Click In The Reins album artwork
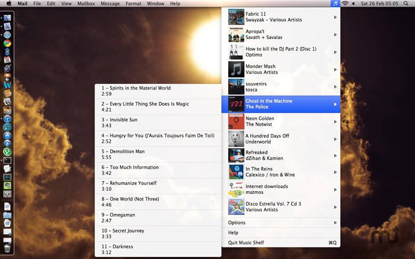 (x=236, y=172)
